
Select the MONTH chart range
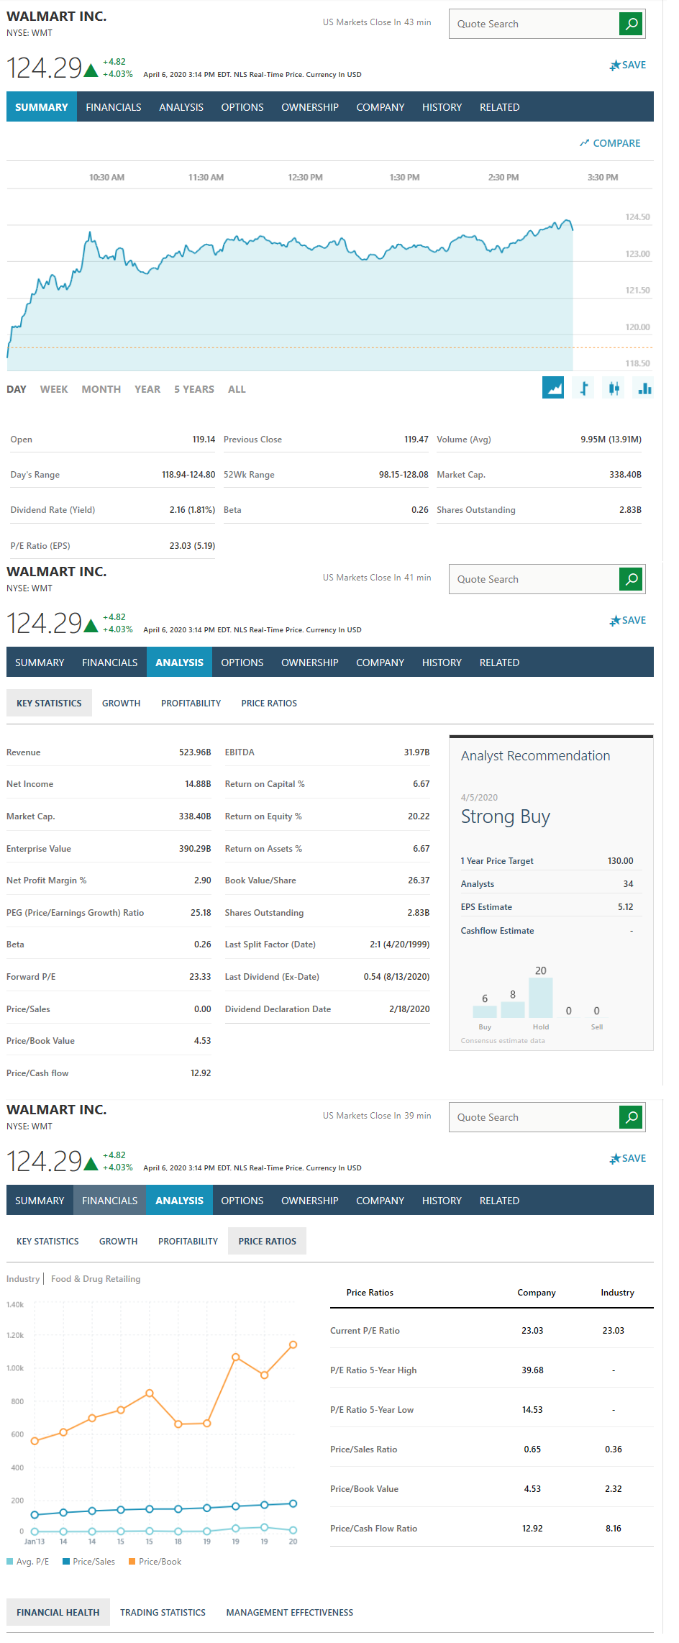coord(101,389)
